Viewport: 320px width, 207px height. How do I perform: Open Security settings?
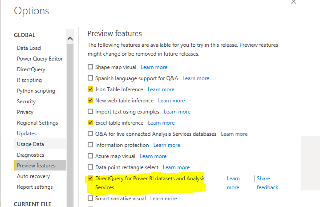[x=26, y=101]
